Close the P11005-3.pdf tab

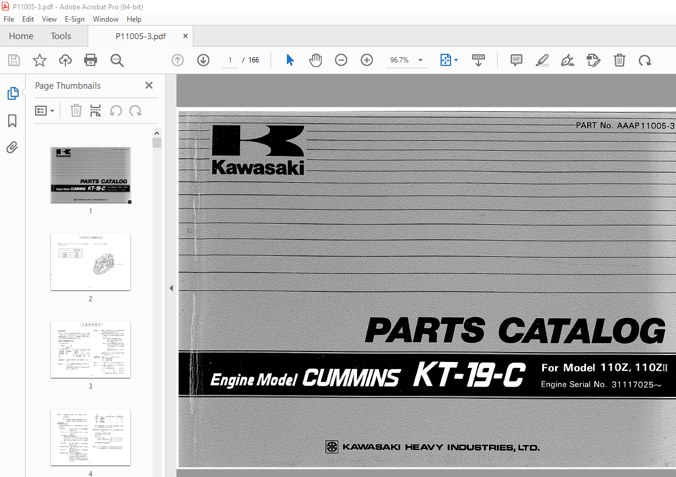coord(185,36)
